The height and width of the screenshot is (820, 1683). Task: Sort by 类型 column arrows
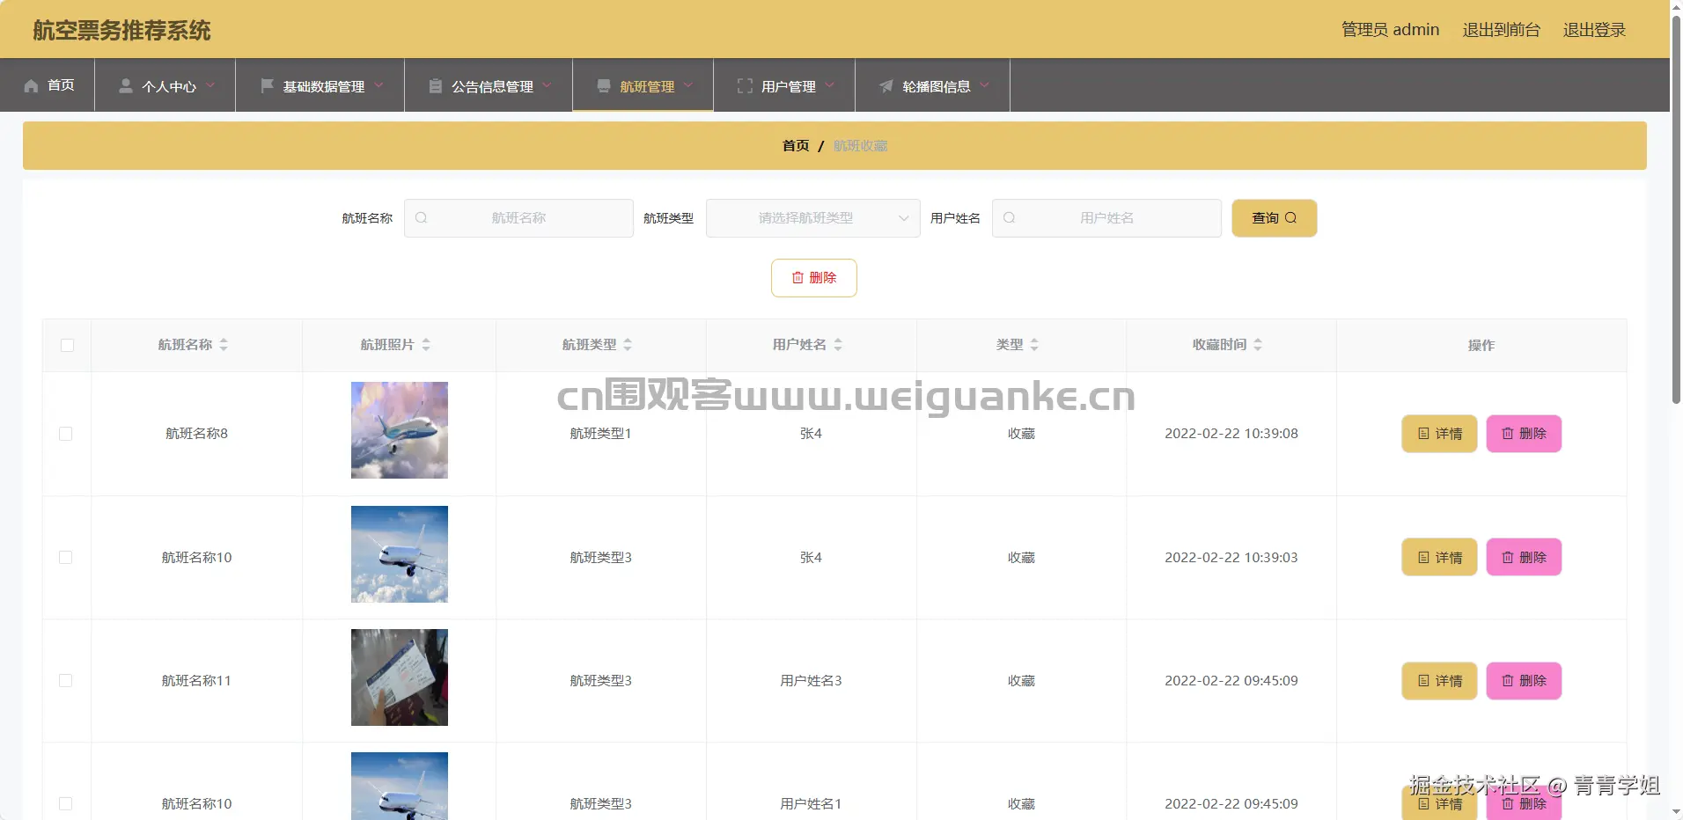coord(1034,345)
